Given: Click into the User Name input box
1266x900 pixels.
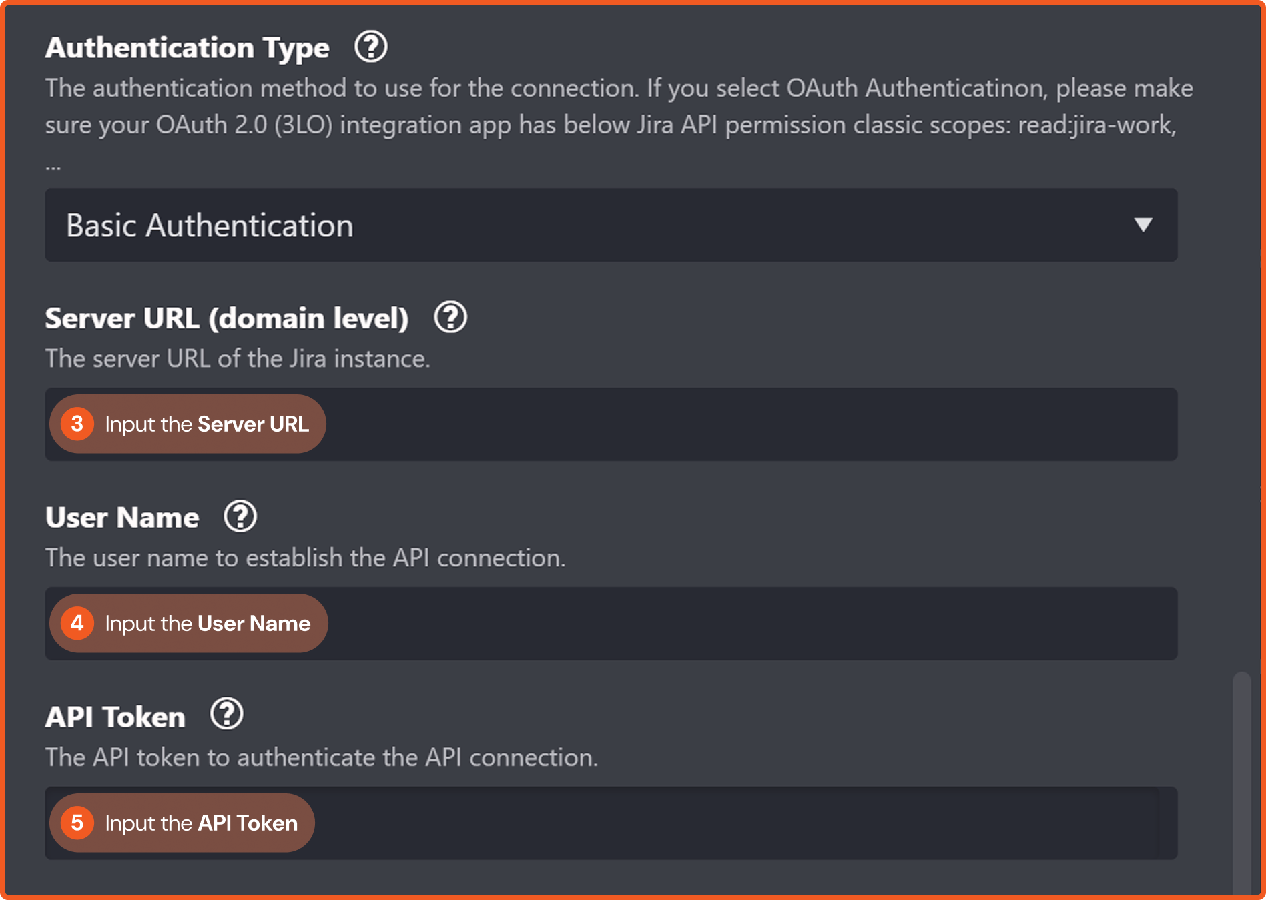Looking at the screenshot, I should [x=734, y=624].
